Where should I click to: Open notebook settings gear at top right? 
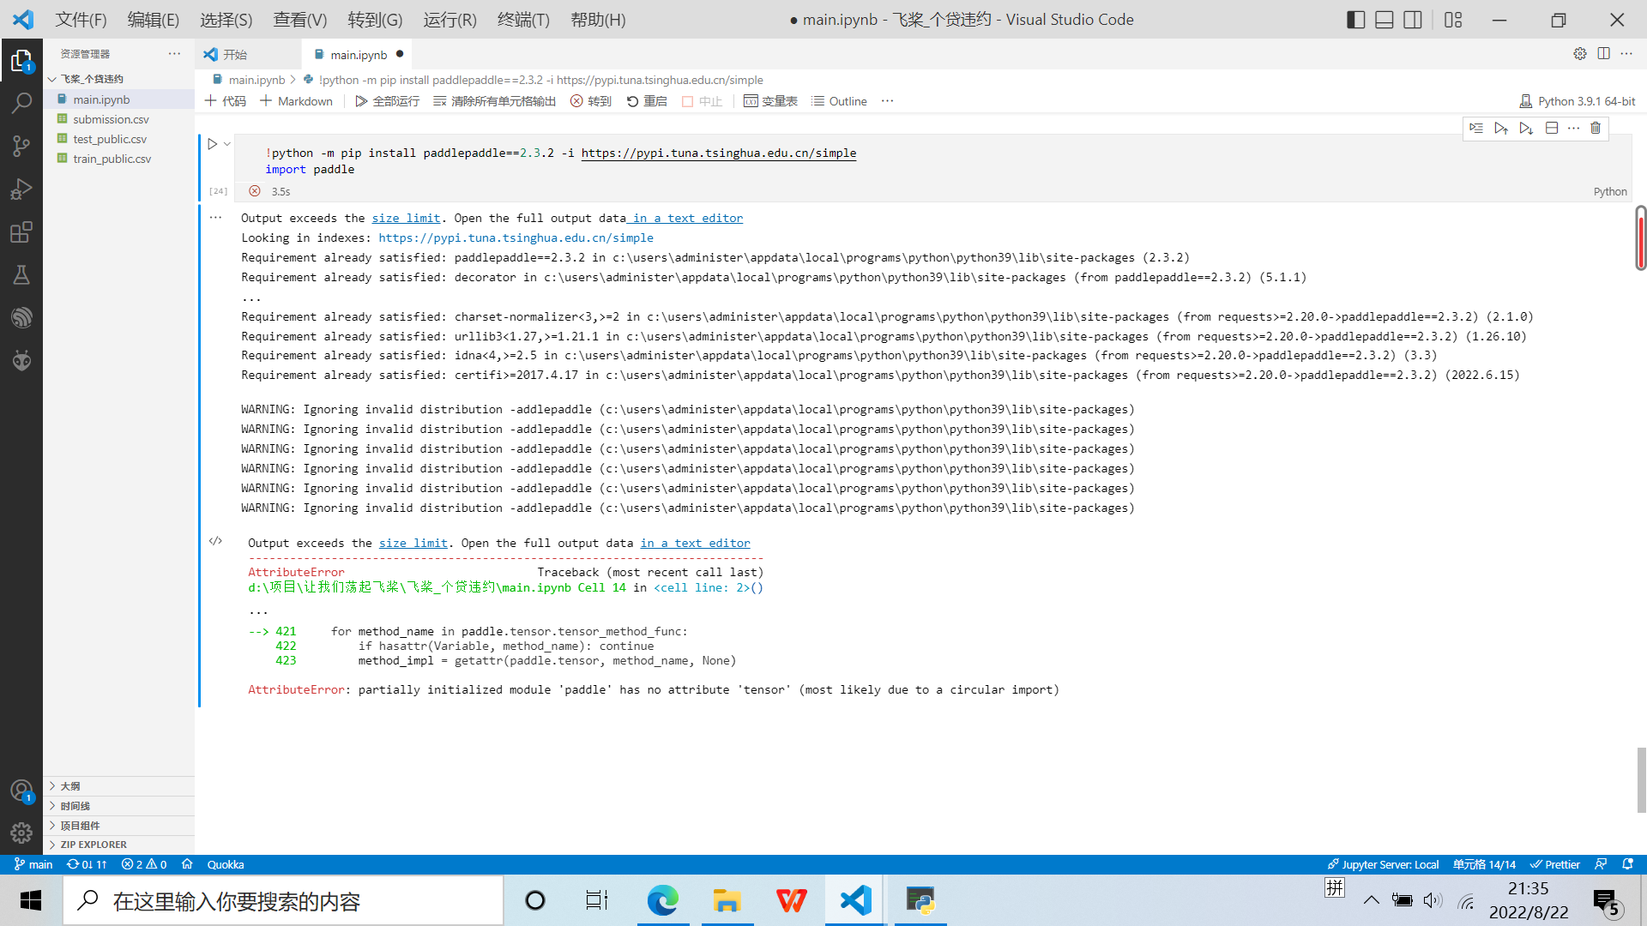[x=1580, y=53]
